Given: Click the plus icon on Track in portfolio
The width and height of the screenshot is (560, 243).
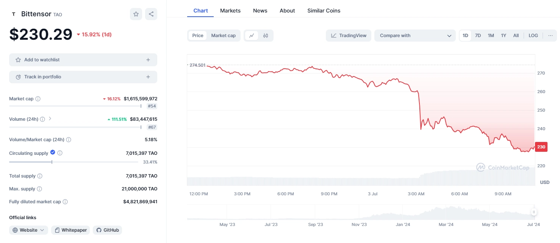Looking at the screenshot, I should coord(148,77).
